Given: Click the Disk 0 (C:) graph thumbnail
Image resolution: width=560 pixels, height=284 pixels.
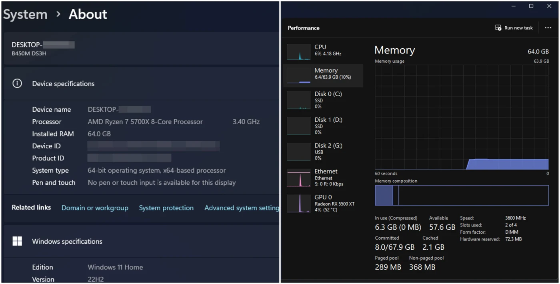Looking at the screenshot, I should (299, 100).
